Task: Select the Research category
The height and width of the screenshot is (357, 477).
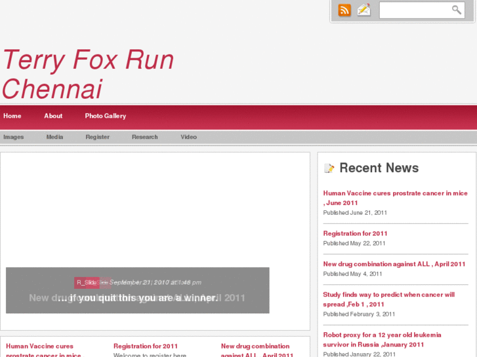Action: (145, 137)
